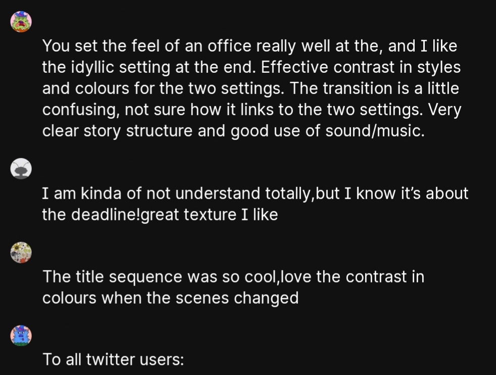Click the text 'sound/music.' in the first comment
This screenshot has height=375, width=496.
tap(375, 131)
